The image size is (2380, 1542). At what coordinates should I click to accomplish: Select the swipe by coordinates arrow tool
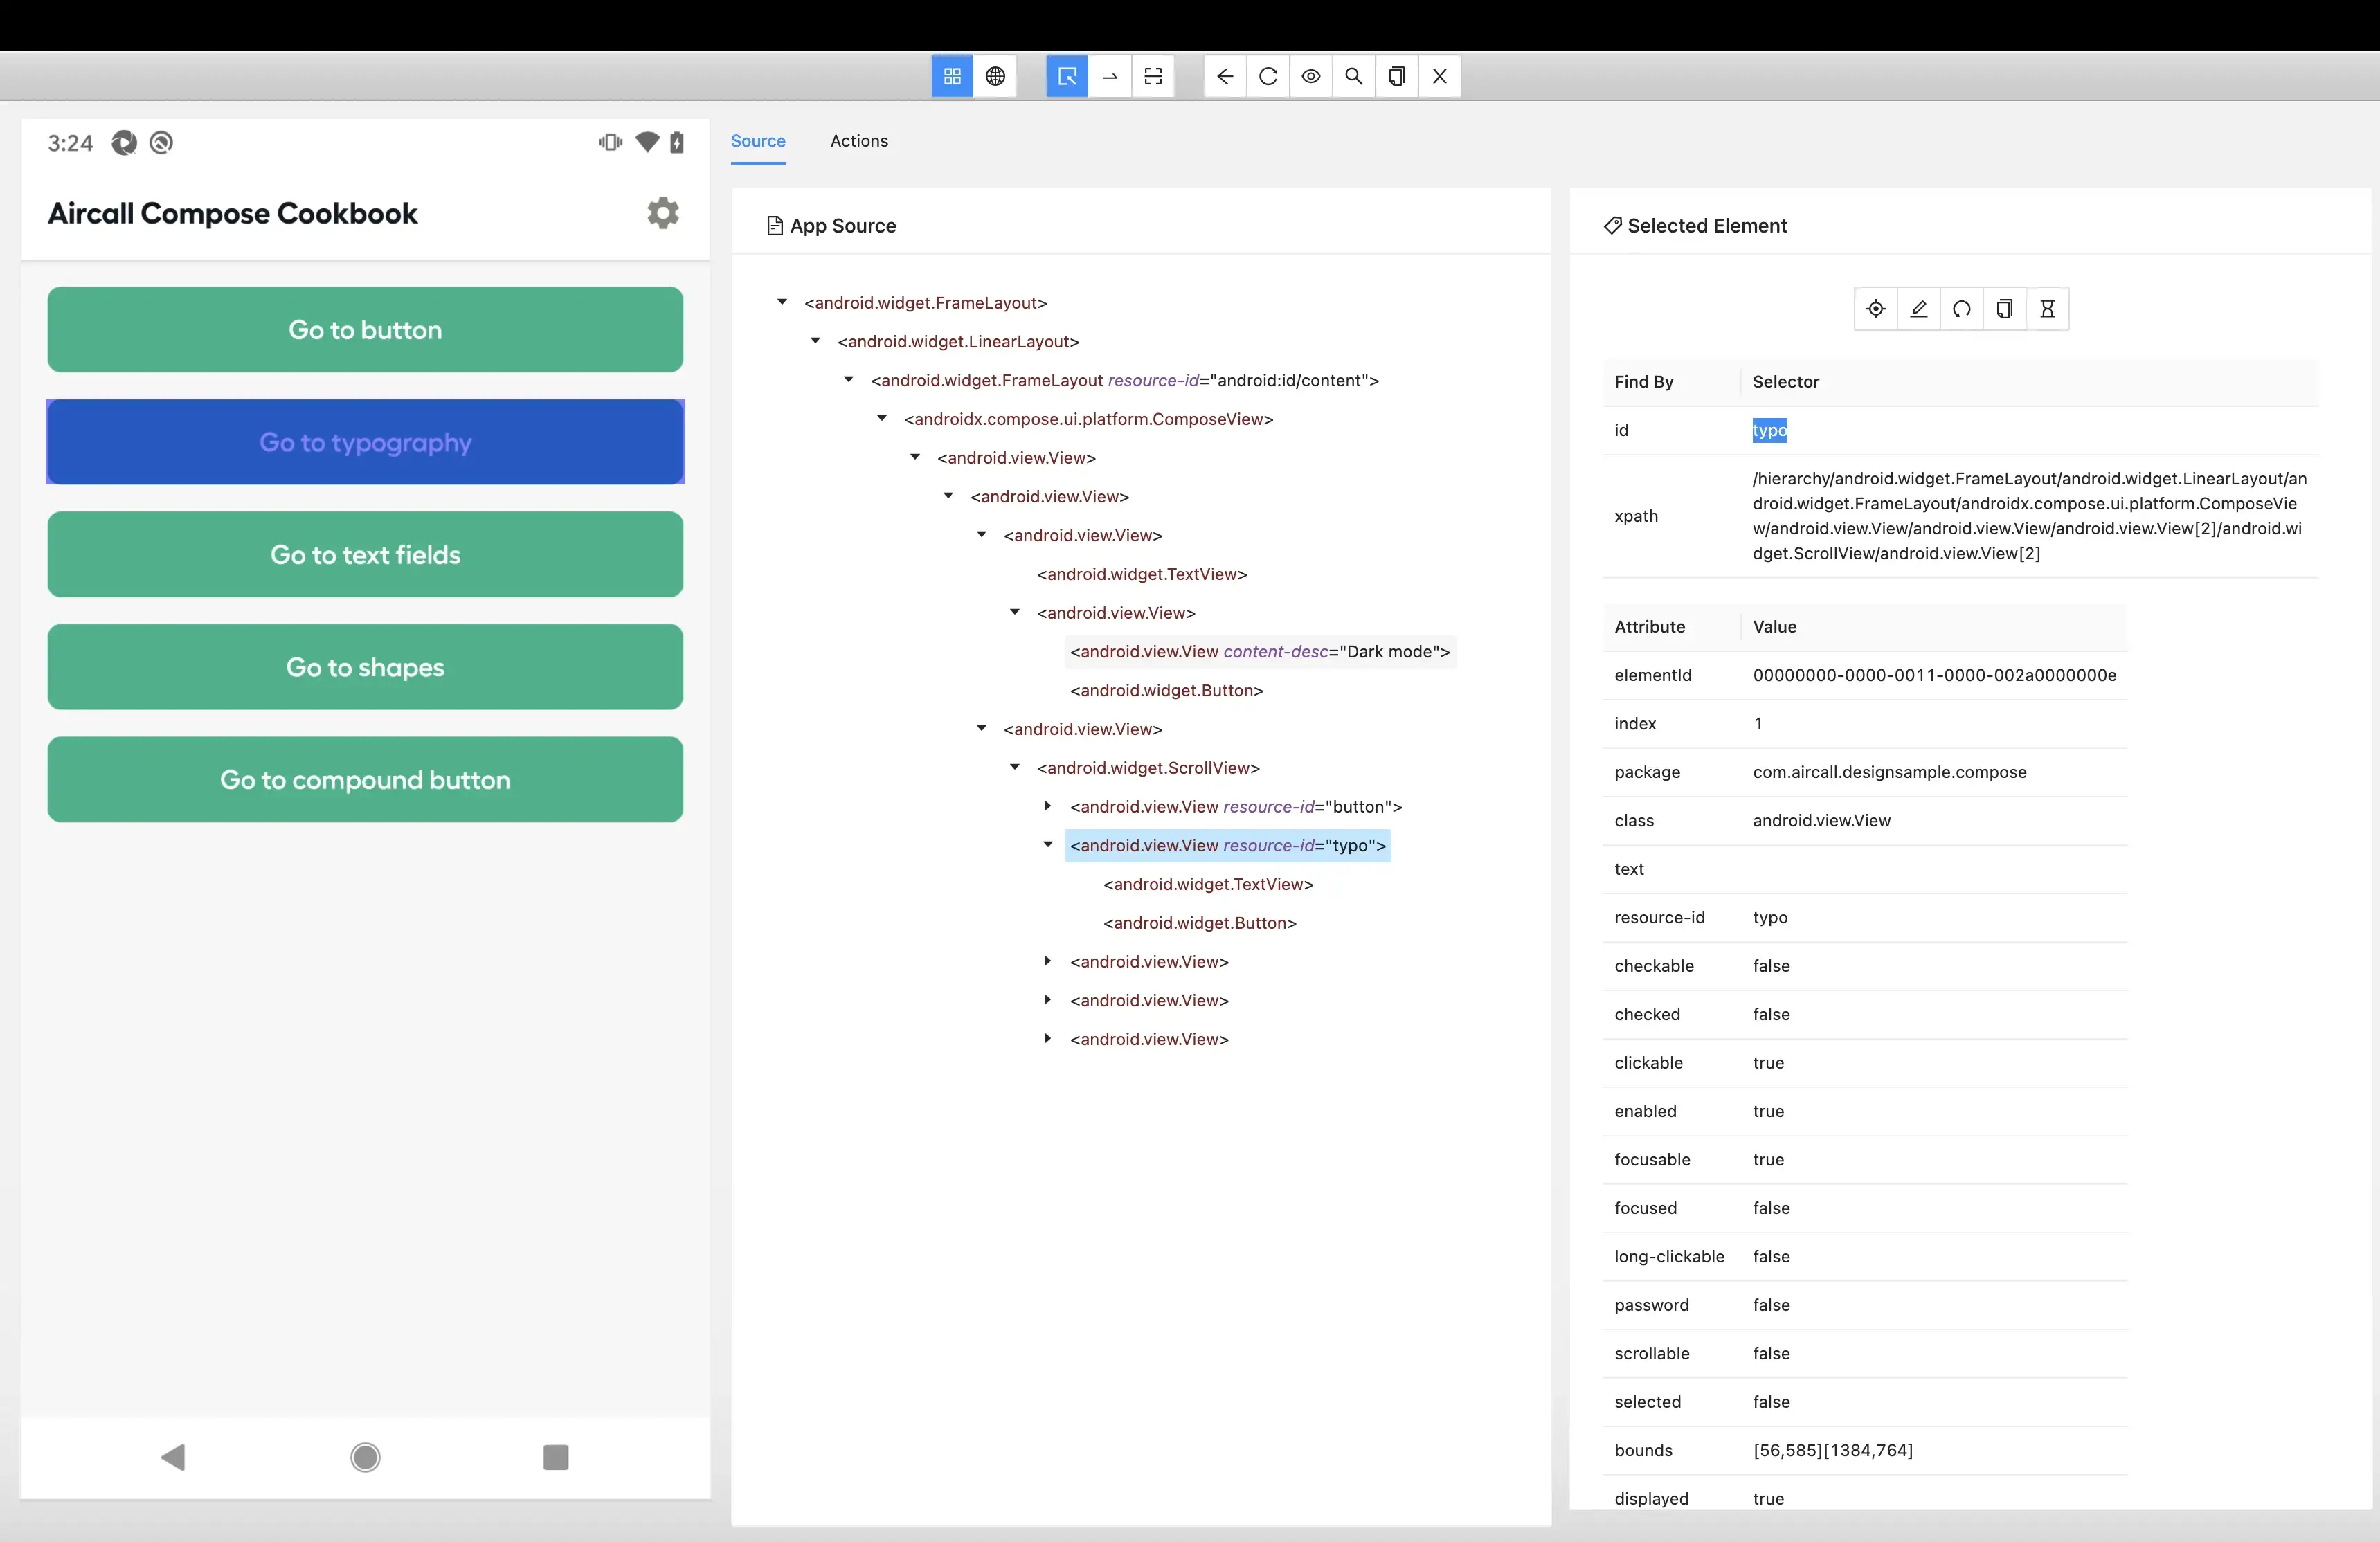tap(1110, 76)
